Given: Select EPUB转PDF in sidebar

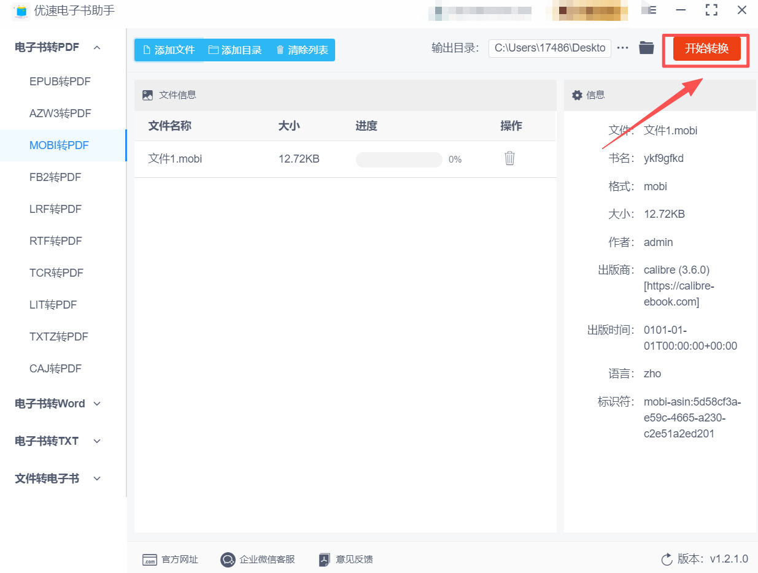Looking at the screenshot, I should 60,82.
